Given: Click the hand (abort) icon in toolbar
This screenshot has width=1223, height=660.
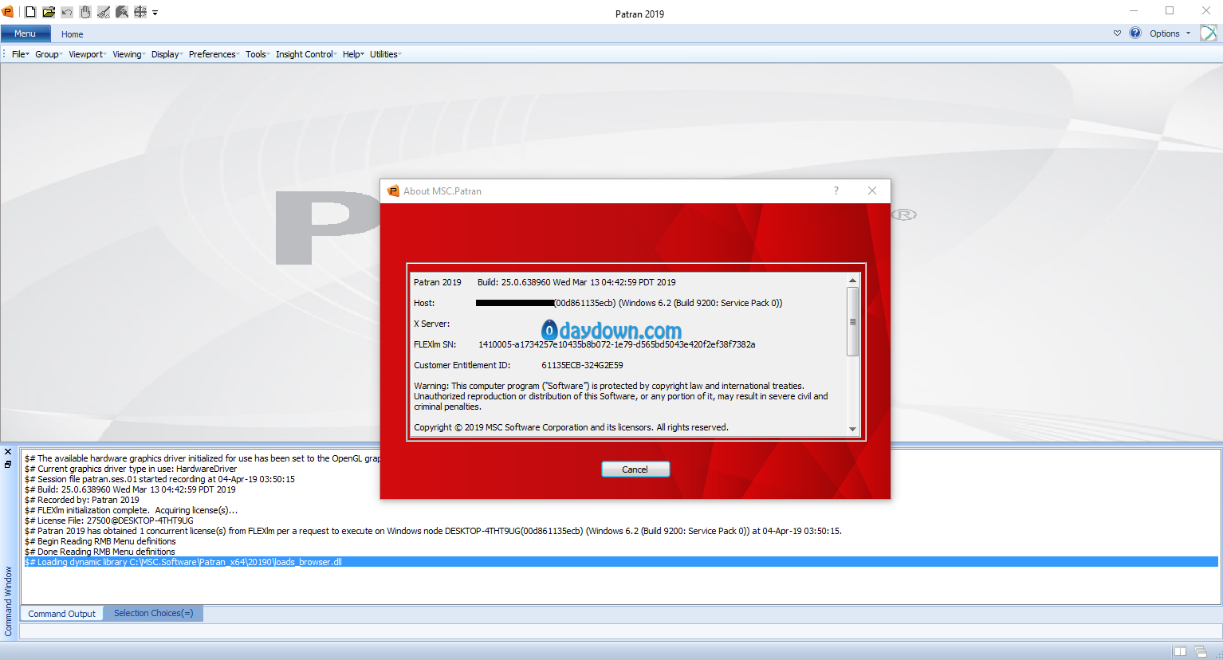Looking at the screenshot, I should pos(85,12).
